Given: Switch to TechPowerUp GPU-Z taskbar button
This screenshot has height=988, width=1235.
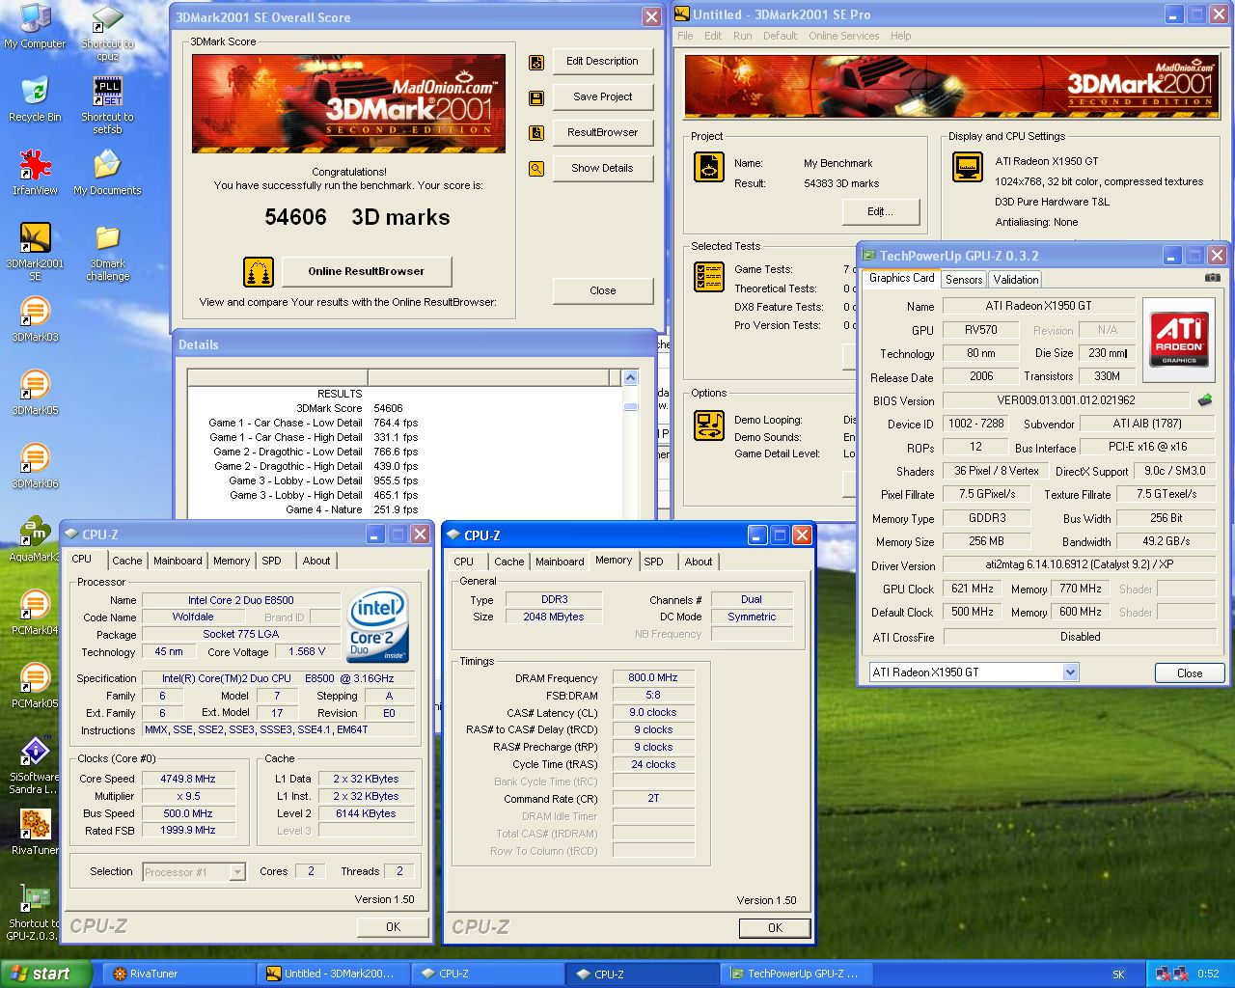Looking at the screenshot, I should [x=799, y=974].
